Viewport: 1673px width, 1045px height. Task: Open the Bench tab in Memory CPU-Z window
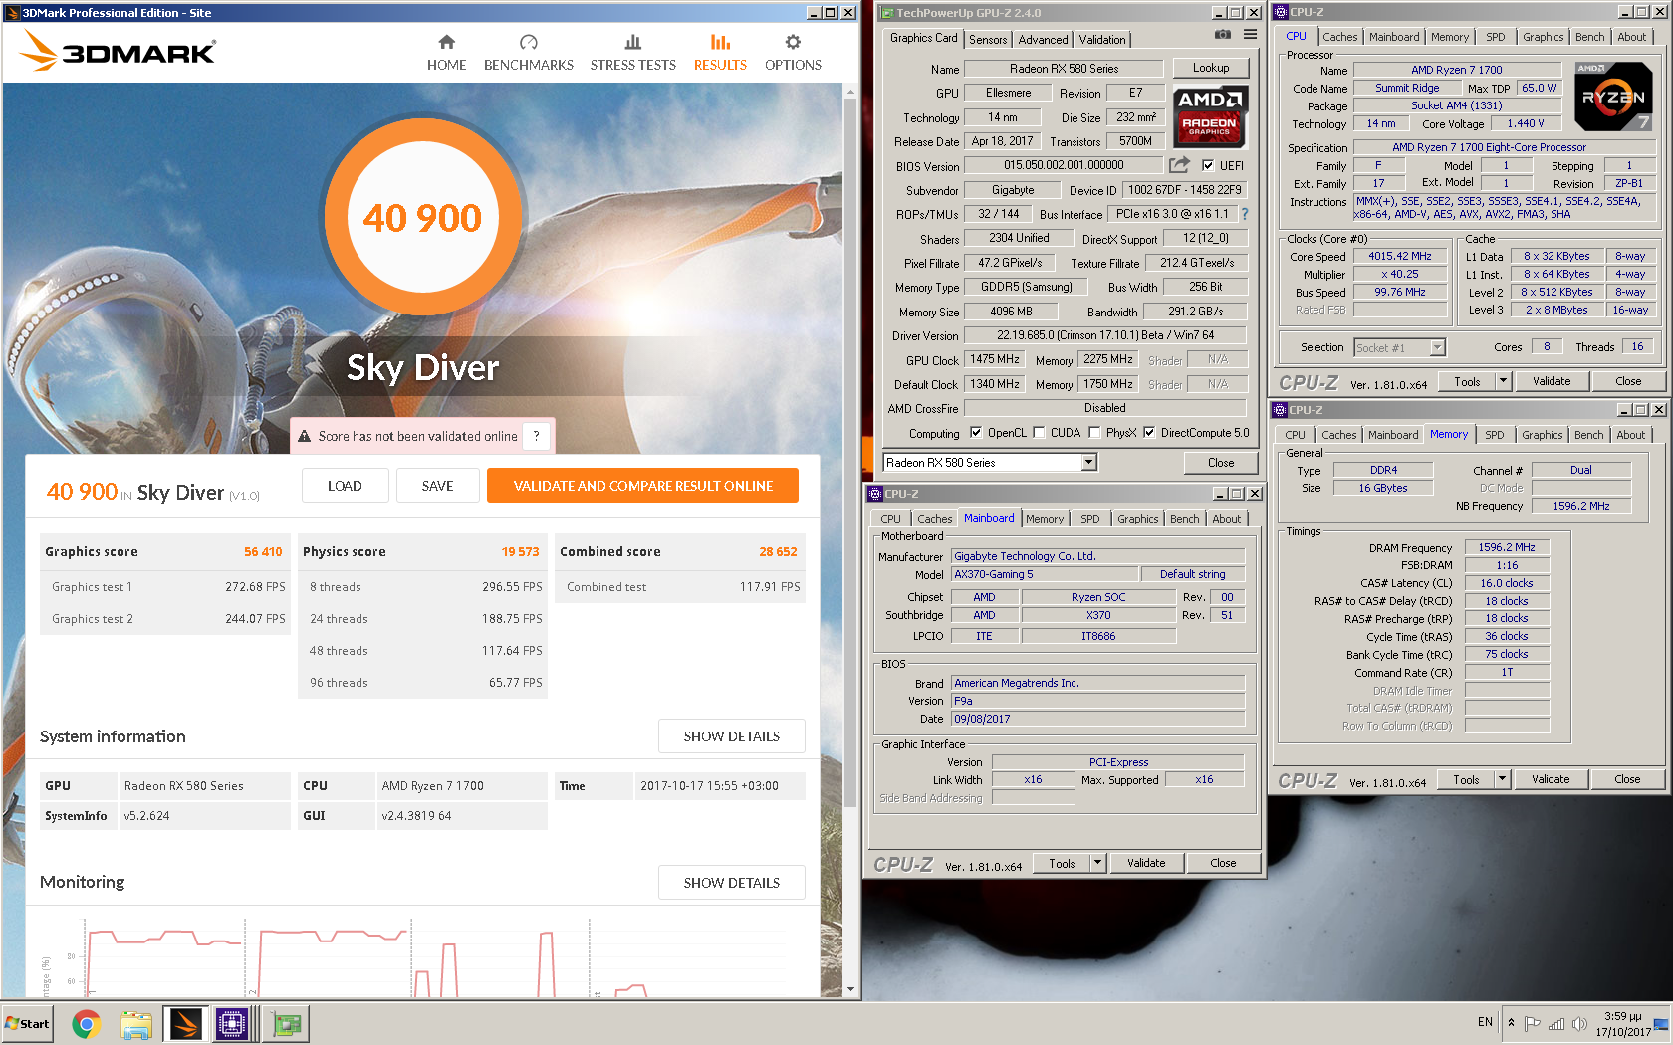pos(1589,435)
